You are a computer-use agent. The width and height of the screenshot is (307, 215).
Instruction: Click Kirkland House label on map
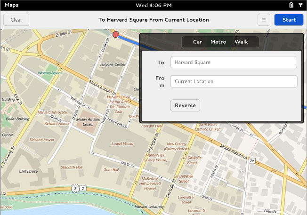[42, 140]
